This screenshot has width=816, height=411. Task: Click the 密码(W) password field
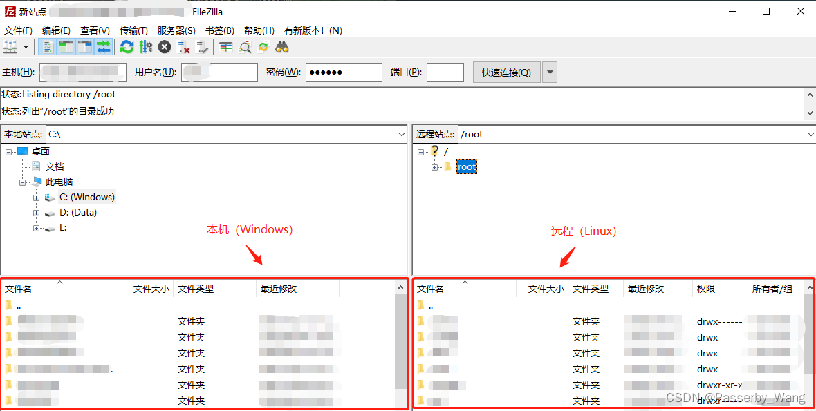click(x=344, y=73)
